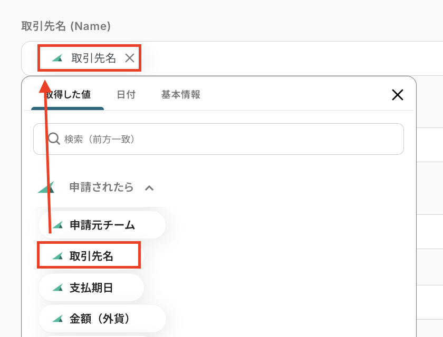Select the 取得した値 tab
Screen dimensions: 443x337
point(68,95)
